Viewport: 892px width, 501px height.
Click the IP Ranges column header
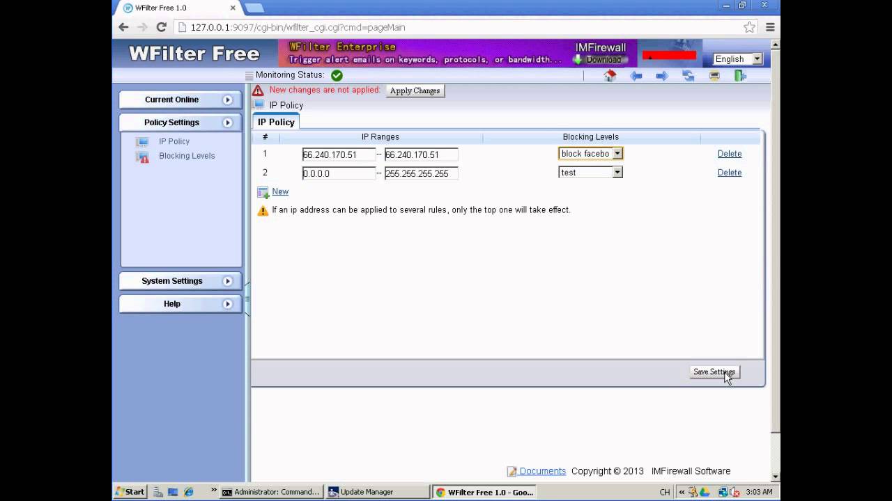[380, 137]
